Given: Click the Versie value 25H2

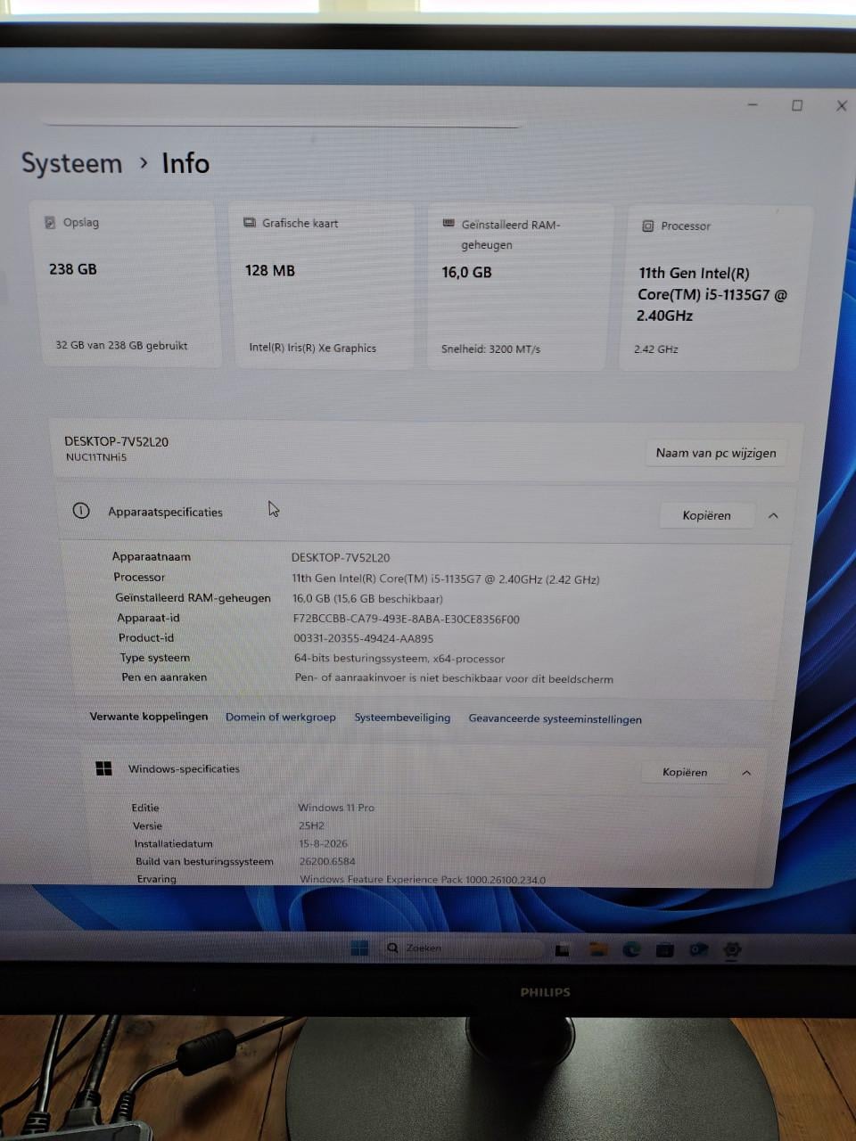Looking at the screenshot, I should coord(311,825).
